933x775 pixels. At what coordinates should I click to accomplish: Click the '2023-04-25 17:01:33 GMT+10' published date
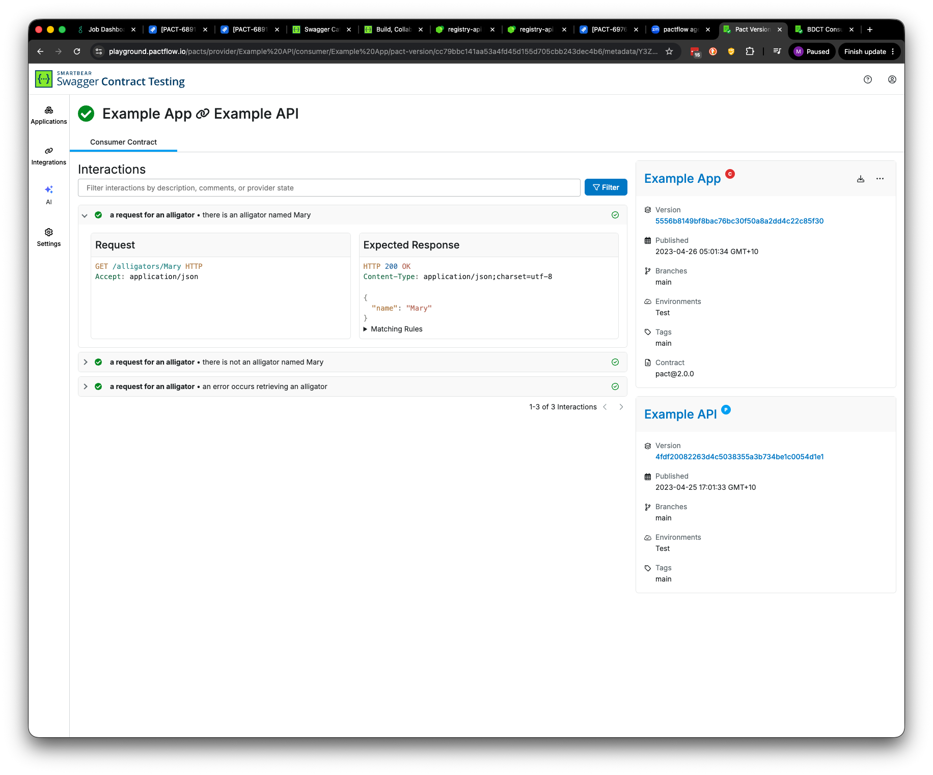click(x=705, y=487)
